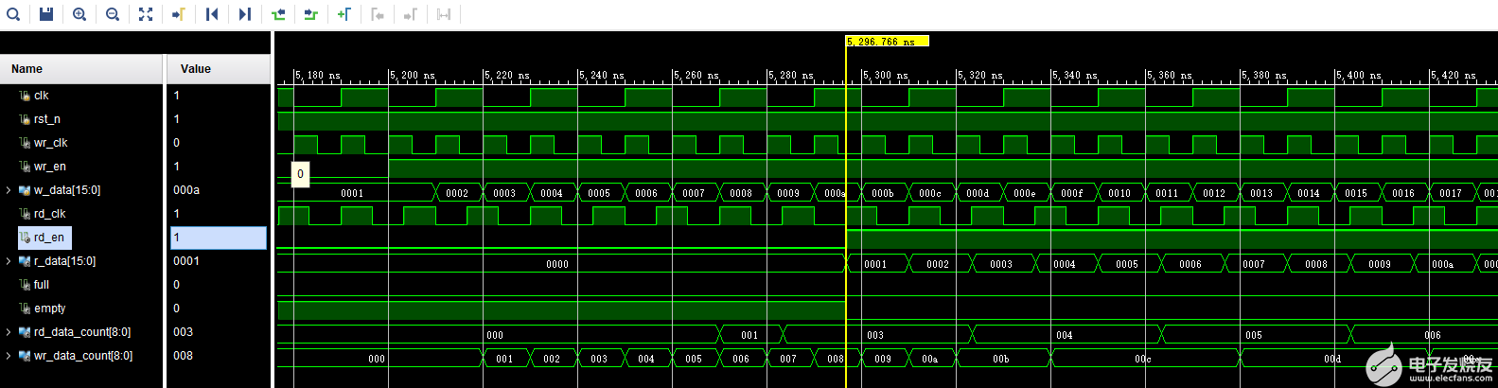
Task: Click the r_data value 0001
Action: (x=186, y=261)
